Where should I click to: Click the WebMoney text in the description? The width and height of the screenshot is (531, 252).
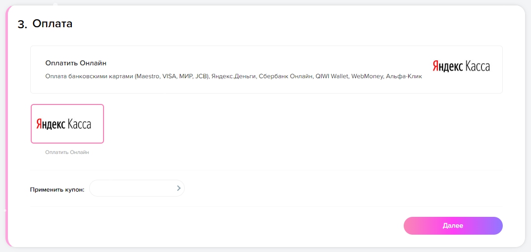point(368,77)
